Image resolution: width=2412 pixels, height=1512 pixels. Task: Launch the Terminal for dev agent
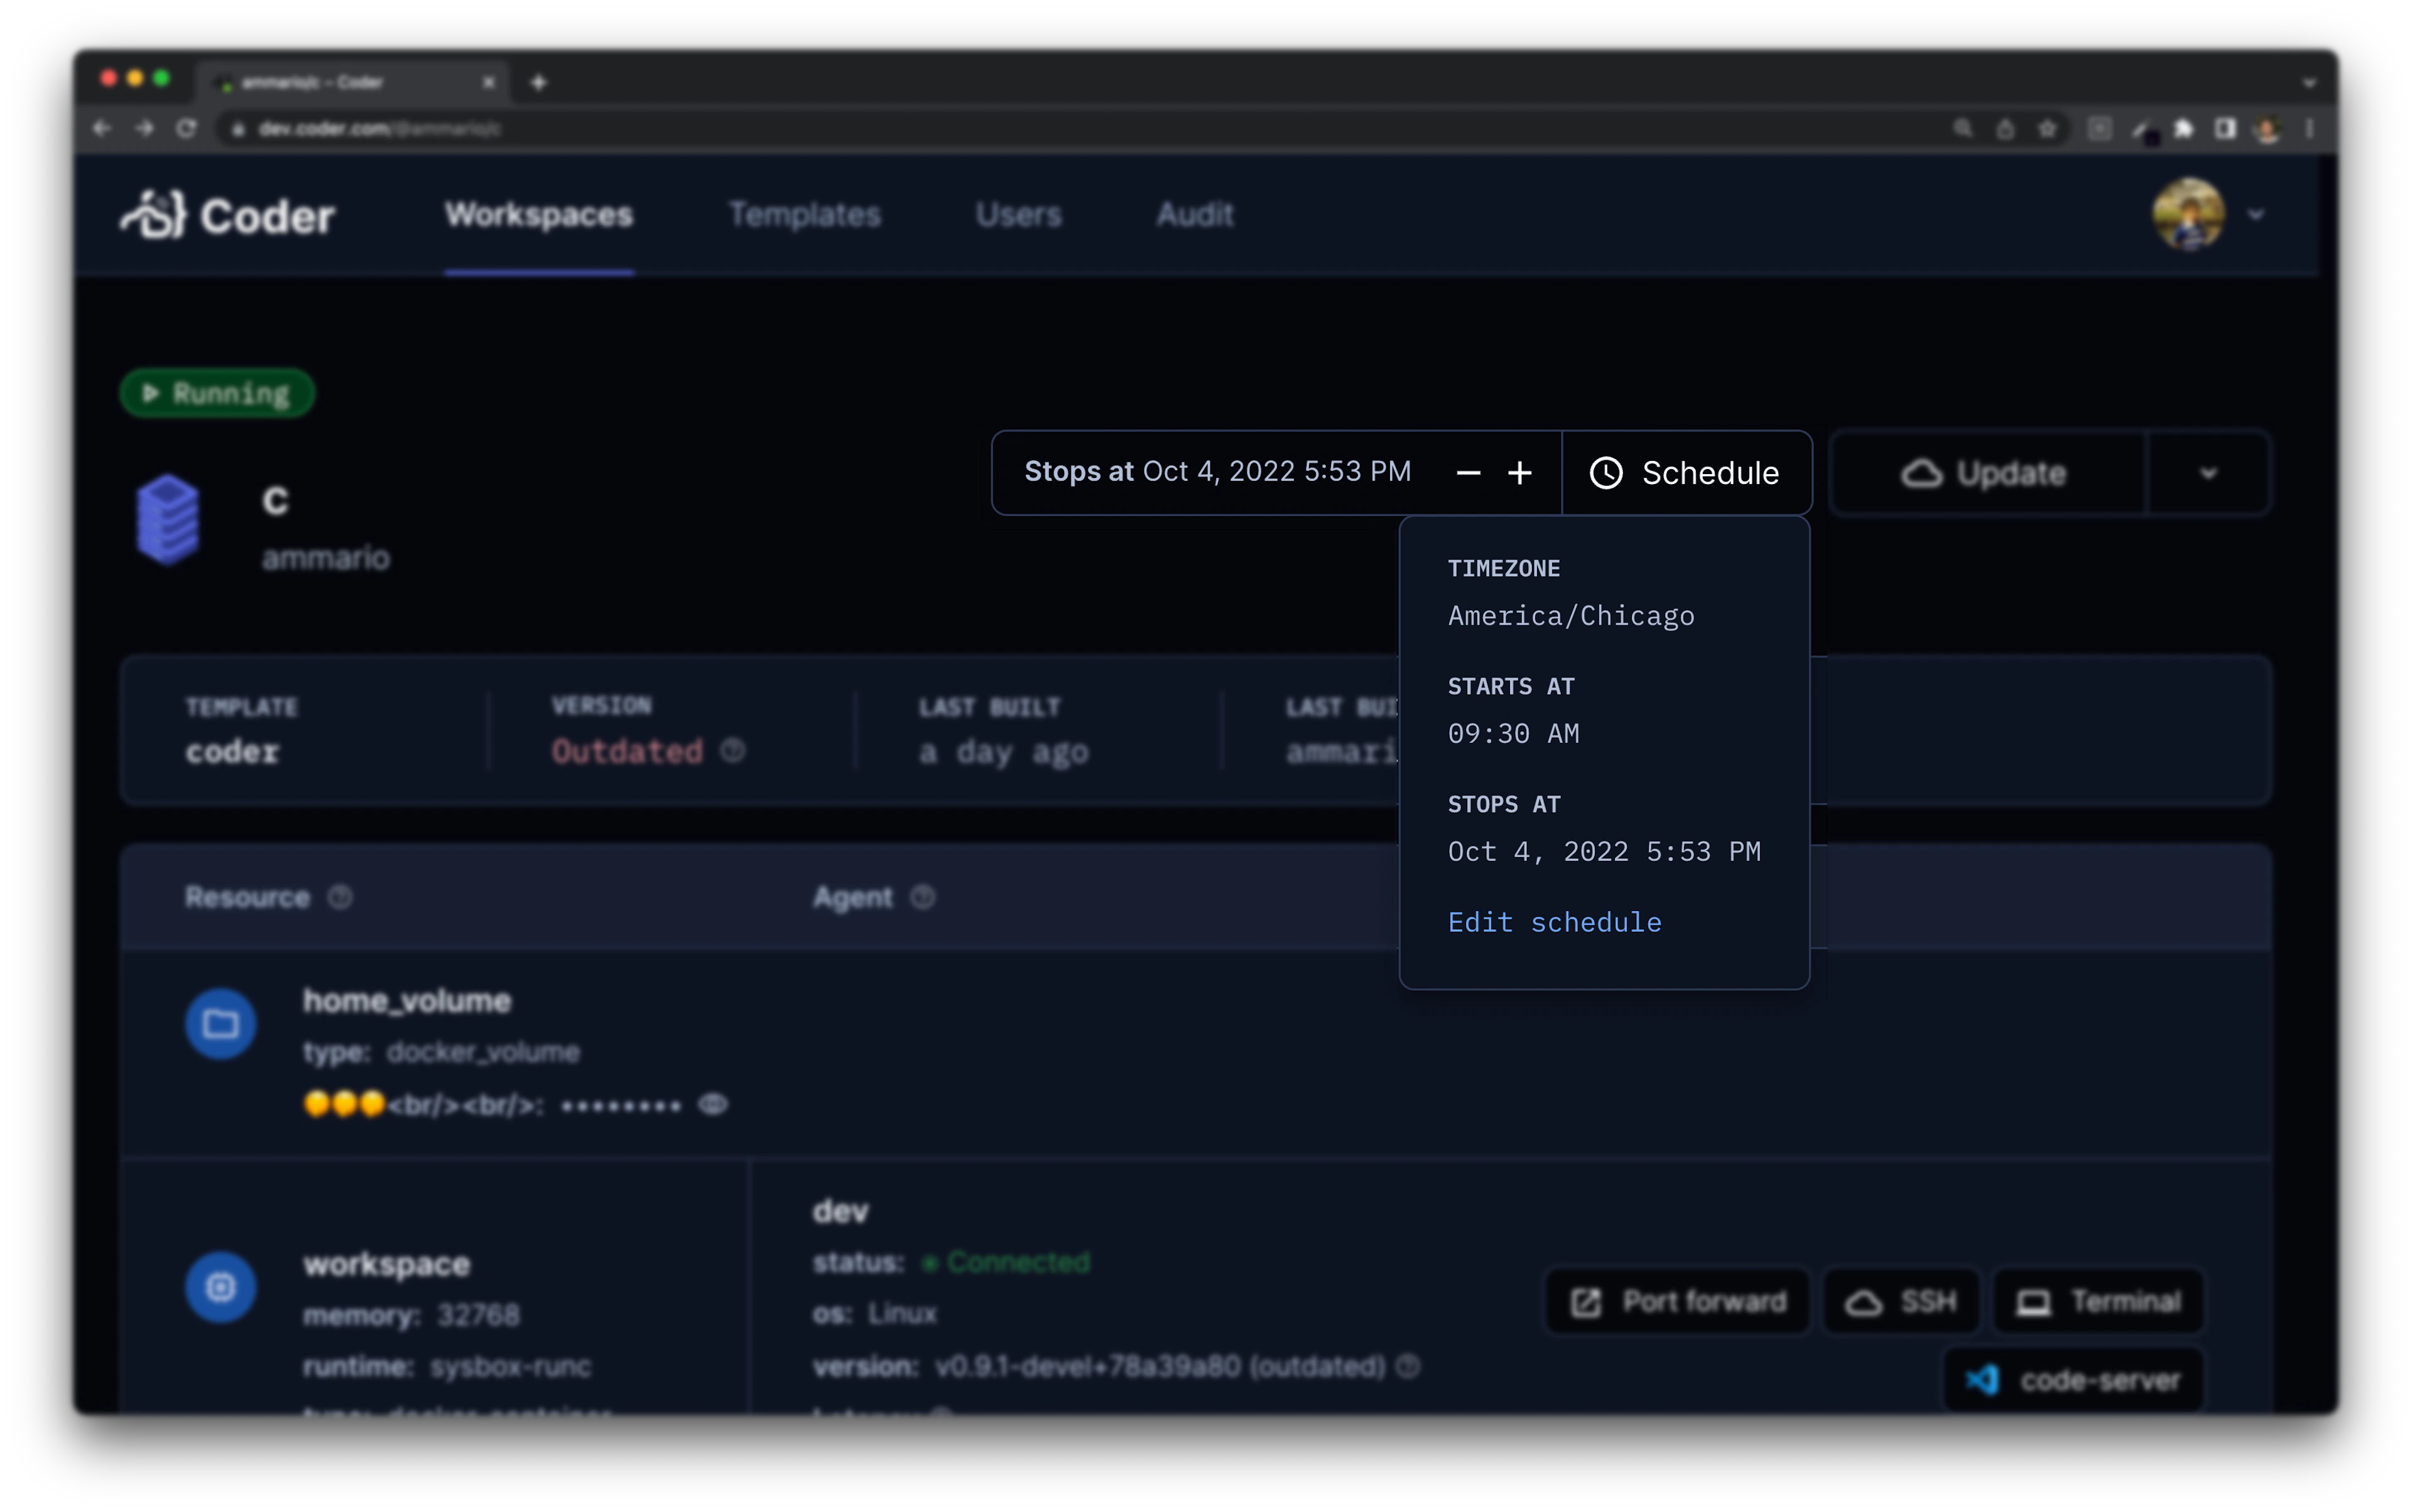[2098, 1301]
